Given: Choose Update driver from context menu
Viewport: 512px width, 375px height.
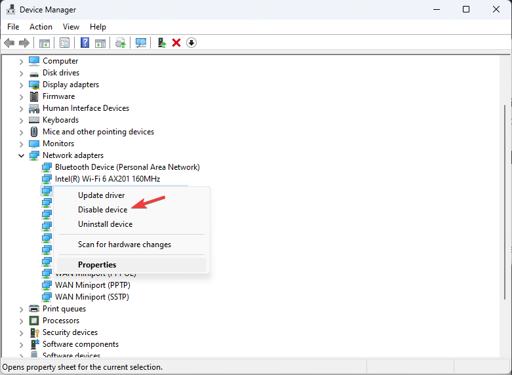Looking at the screenshot, I should coord(132,195).
